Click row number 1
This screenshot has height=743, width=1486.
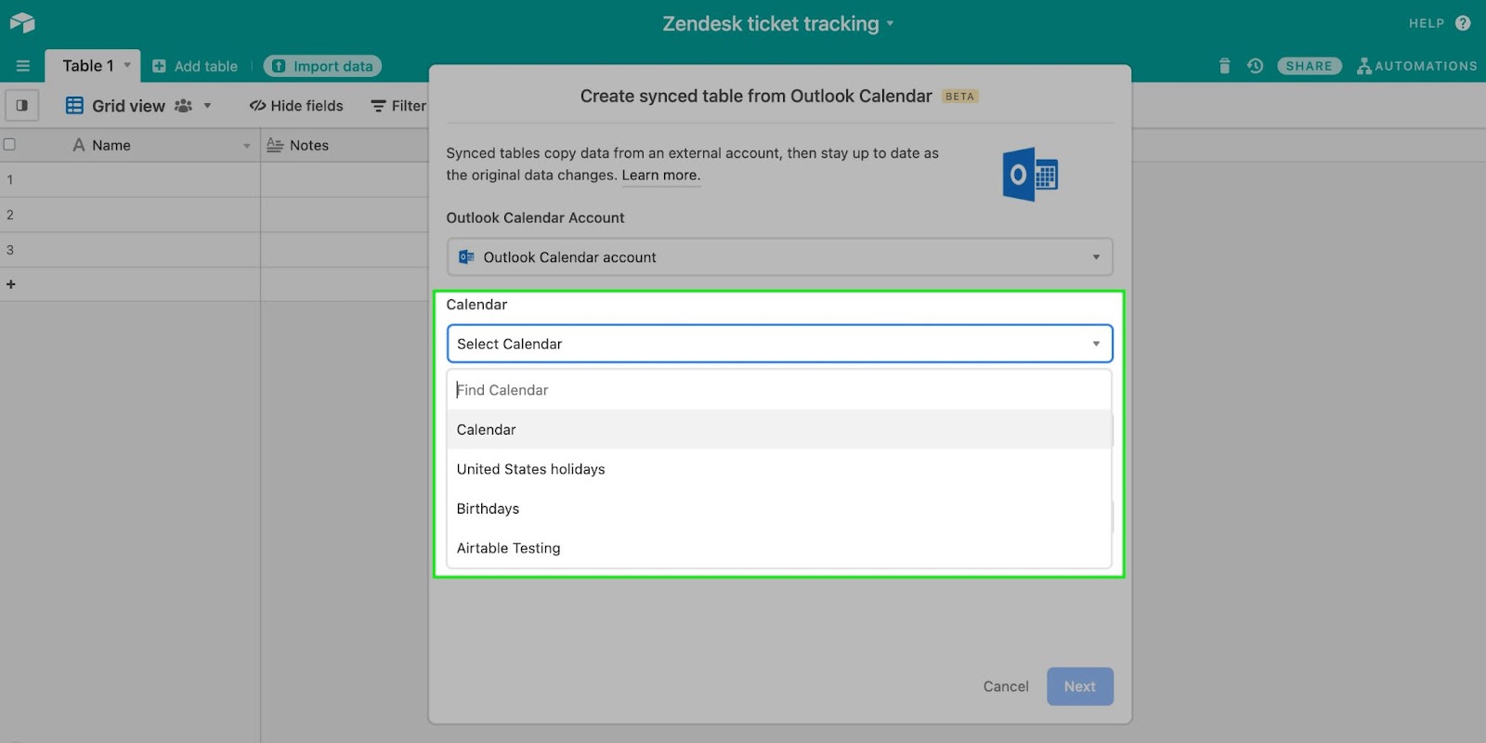10,179
